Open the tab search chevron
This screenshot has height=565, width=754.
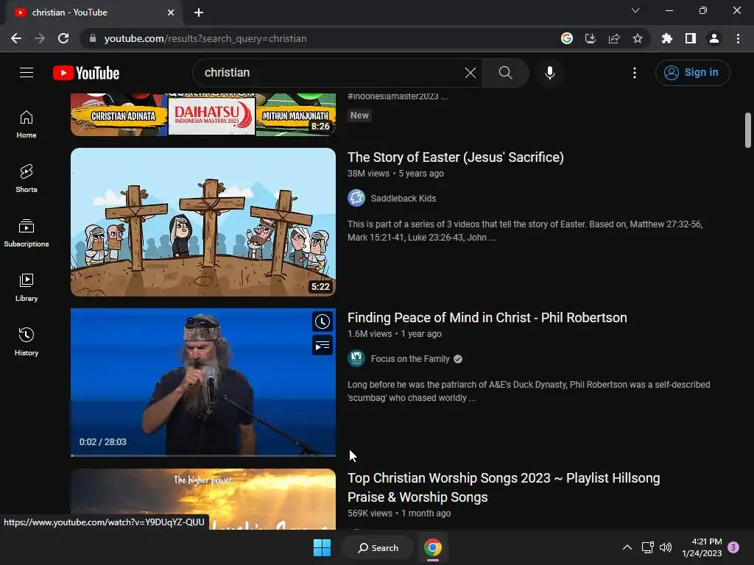(x=635, y=10)
